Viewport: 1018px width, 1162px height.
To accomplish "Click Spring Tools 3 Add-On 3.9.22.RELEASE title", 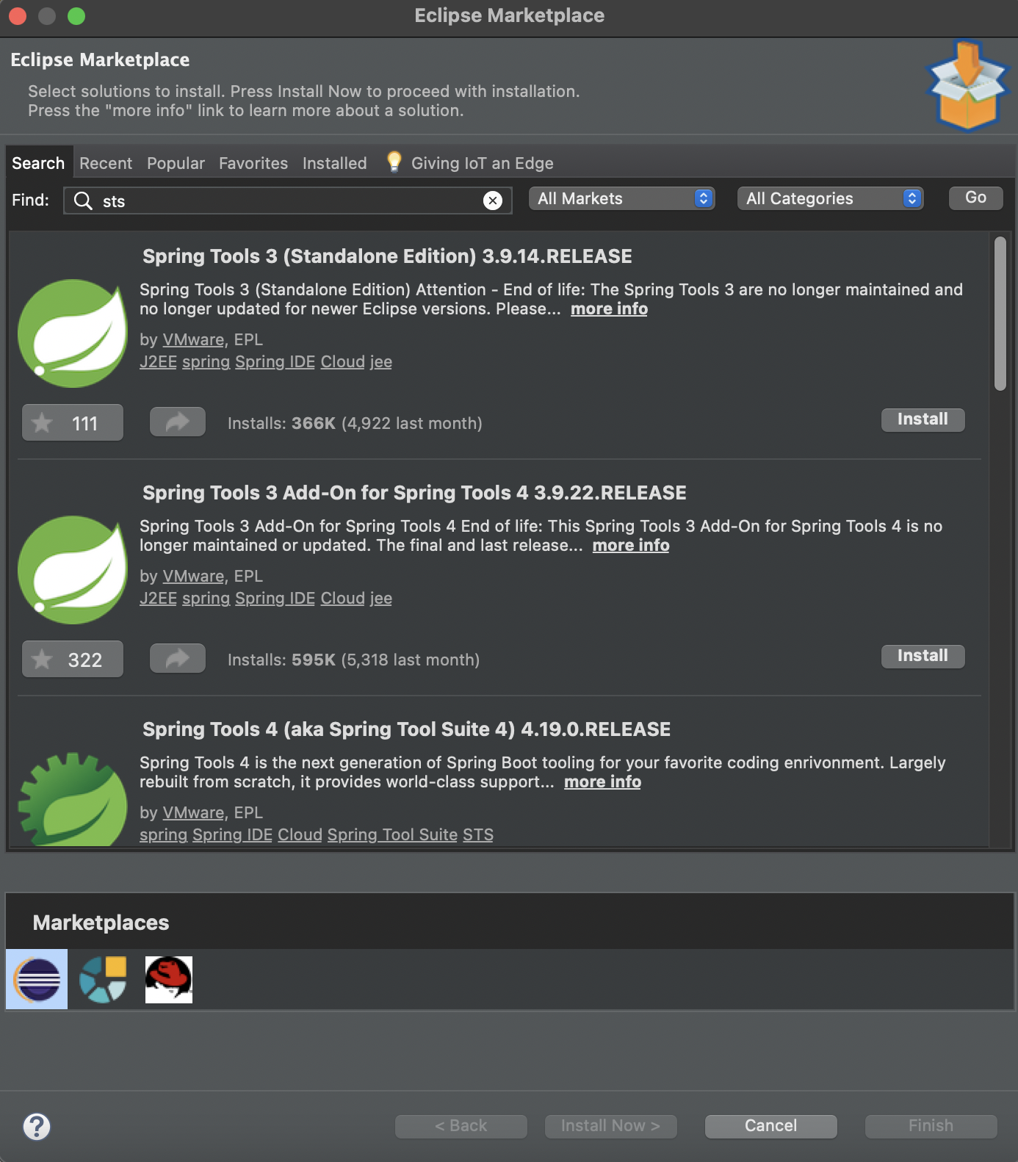I will (414, 493).
